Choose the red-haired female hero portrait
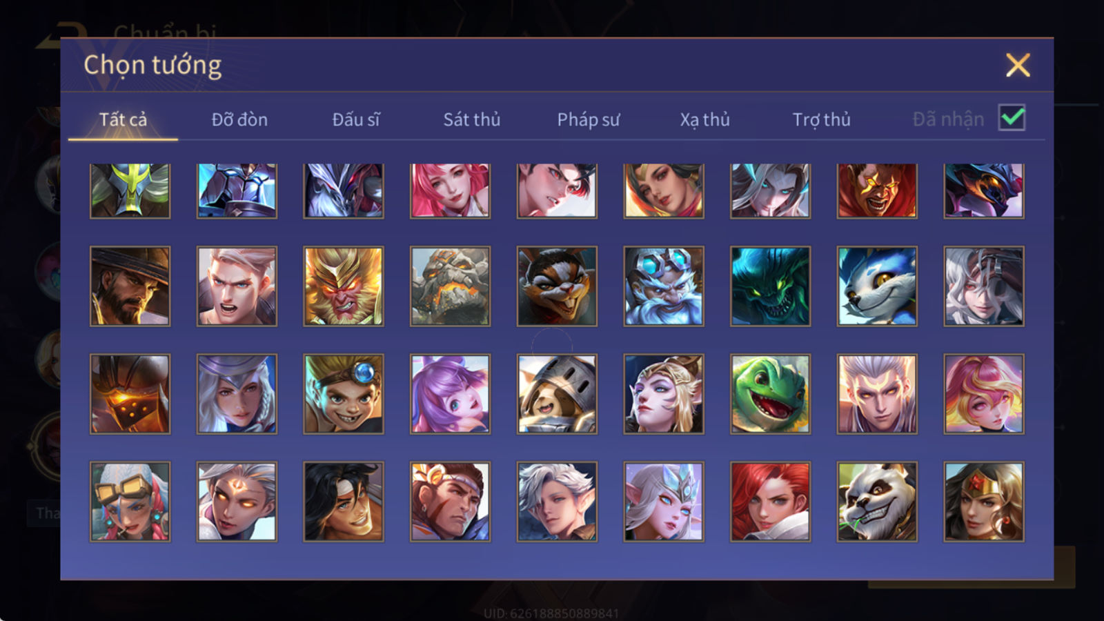This screenshot has height=621, width=1104. 770,502
